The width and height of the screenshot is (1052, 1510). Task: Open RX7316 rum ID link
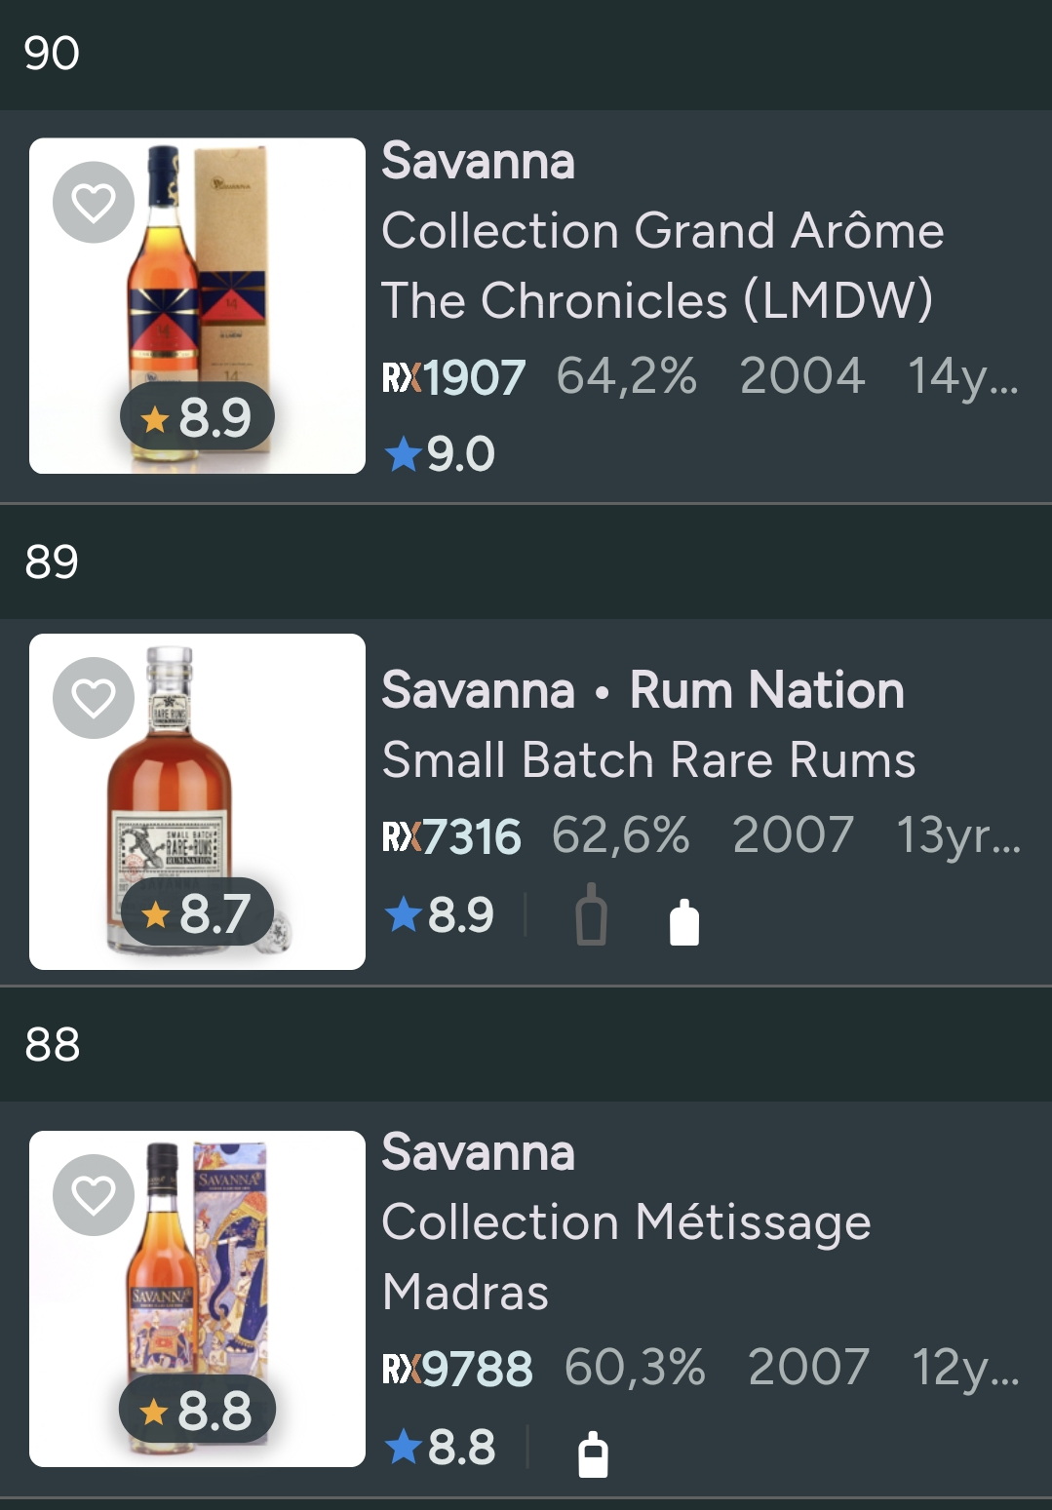pyautogui.click(x=451, y=836)
